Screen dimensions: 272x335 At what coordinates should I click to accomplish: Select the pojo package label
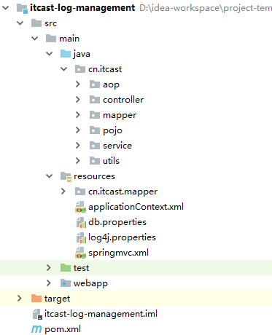coord(112,130)
